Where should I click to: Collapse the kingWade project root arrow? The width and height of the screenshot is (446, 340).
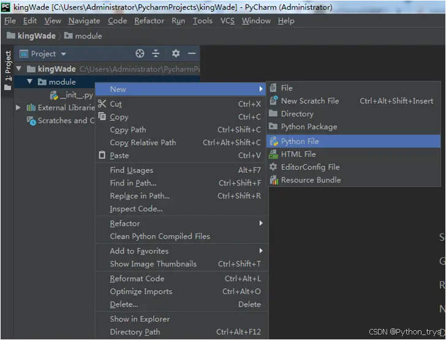(x=19, y=69)
